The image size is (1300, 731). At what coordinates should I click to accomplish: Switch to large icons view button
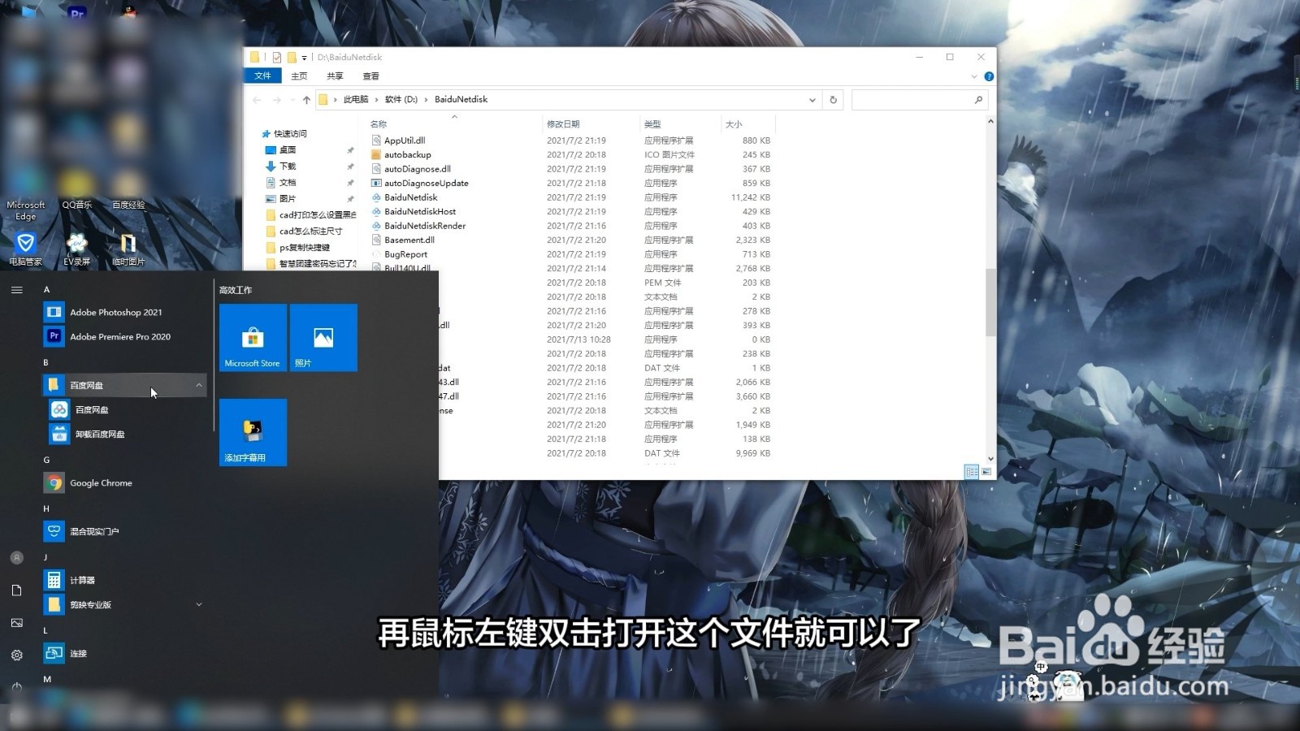[986, 471]
